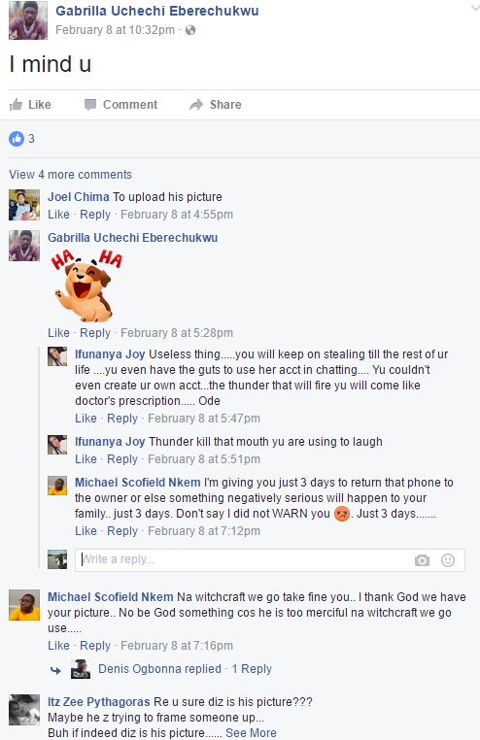Click the Share arrow icon
The image size is (480, 740).
pyautogui.click(x=196, y=104)
